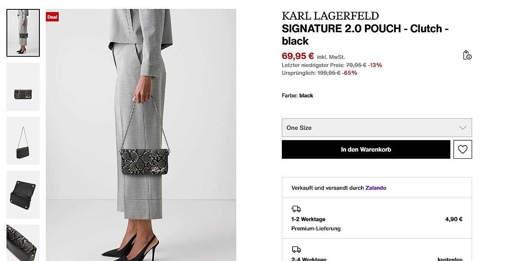
Task: Open the One Size dropdown
Action: (x=377, y=128)
